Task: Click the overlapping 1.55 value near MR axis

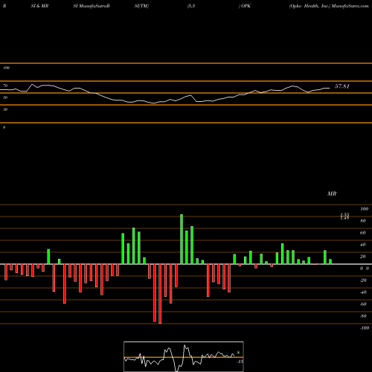Action: click(x=344, y=214)
